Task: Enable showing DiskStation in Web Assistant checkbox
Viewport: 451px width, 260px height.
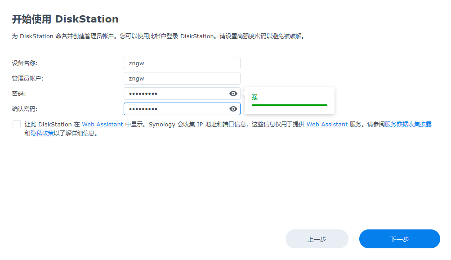Action: pyautogui.click(x=17, y=125)
